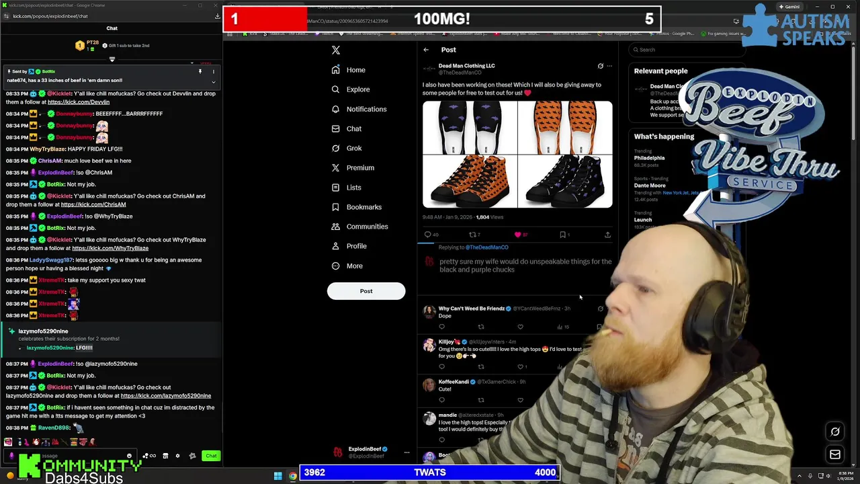Image resolution: width=860 pixels, height=484 pixels.
Task: Open the X logo home icon
Action: [336, 50]
